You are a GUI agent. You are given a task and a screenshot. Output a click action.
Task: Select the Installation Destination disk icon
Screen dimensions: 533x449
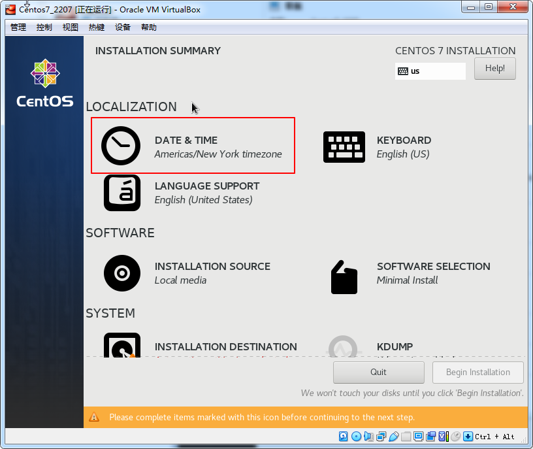122,346
